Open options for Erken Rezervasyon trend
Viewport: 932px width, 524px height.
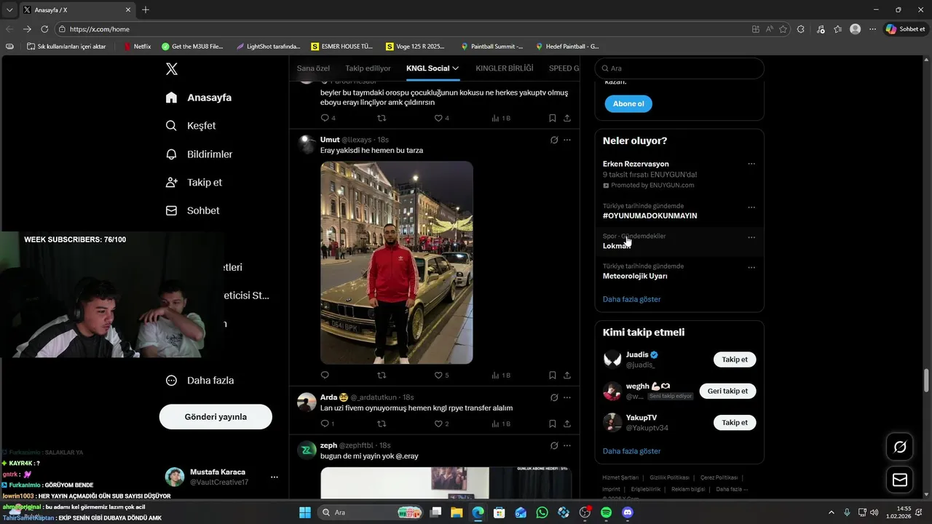[x=751, y=164]
